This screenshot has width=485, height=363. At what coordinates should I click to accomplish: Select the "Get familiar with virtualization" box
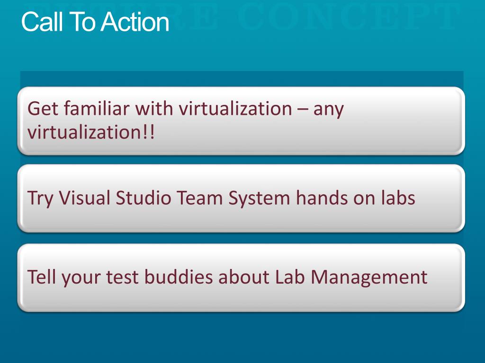pos(241,121)
